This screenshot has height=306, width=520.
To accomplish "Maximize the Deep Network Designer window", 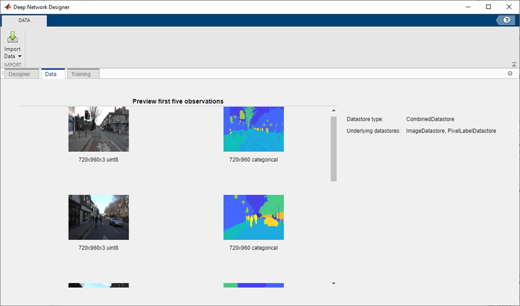I will (x=488, y=7).
